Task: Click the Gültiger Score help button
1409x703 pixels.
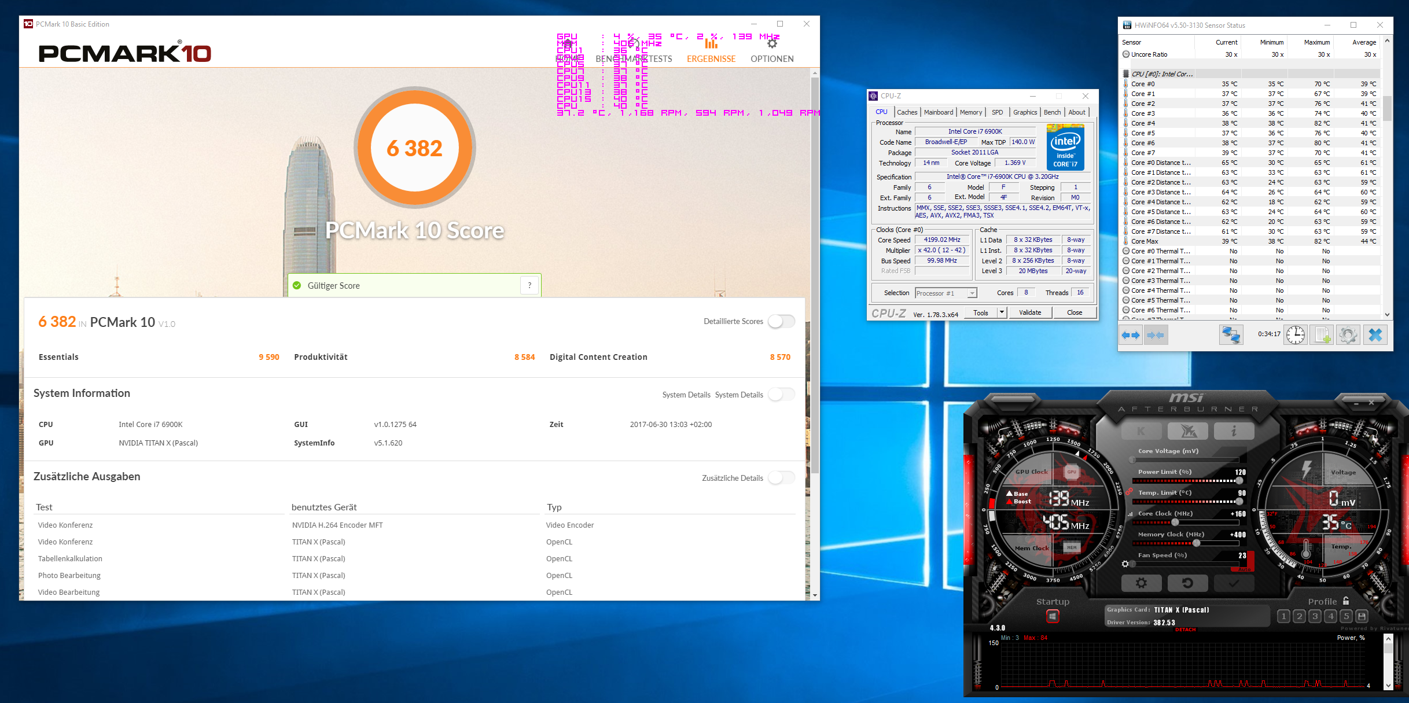Action: coord(529,285)
